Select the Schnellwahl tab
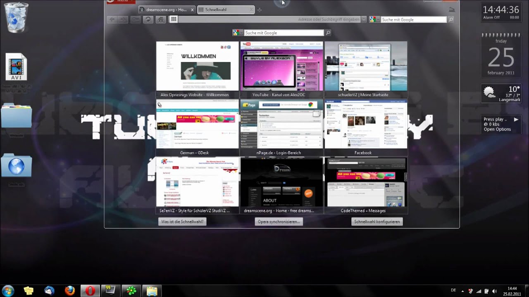 (x=226, y=9)
